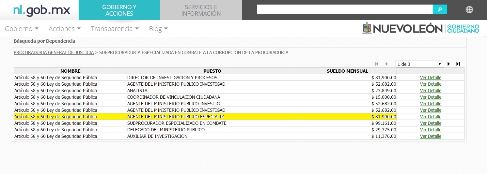This screenshot has width=487, height=174.
Task: Click the Nuevo León government logo
Action: pyautogui.click(x=421, y=29)
